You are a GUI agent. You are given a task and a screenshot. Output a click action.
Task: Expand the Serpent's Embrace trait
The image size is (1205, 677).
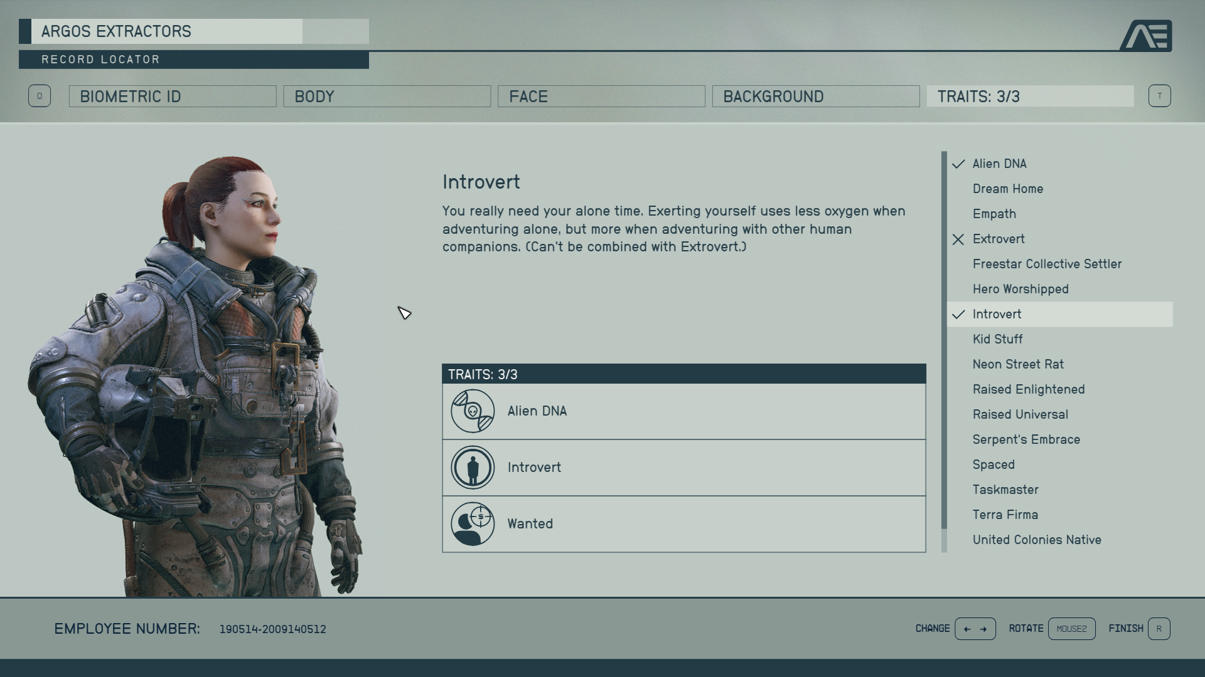[x=1026, y=439]
